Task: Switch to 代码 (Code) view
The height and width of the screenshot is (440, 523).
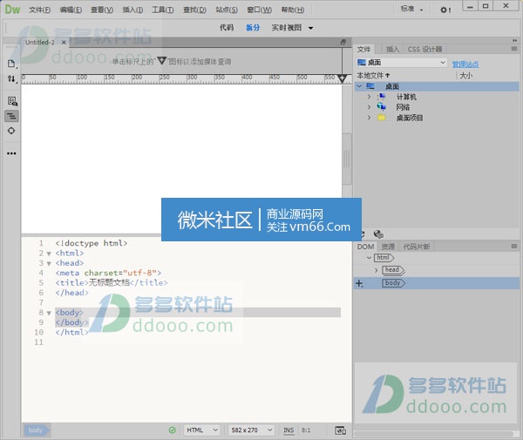Action: click(x=227, y=28)
